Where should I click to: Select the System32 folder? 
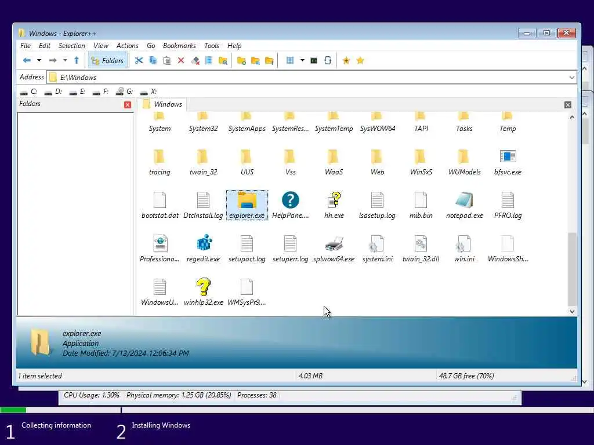203,123
